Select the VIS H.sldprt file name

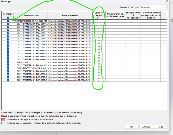pyautogui.click(x=23, y=62)
